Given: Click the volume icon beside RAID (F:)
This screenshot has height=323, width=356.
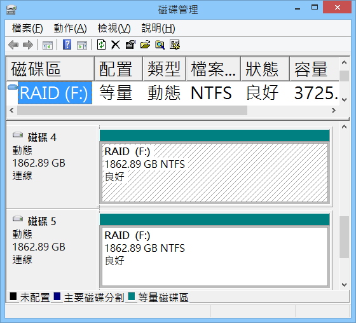Looking at the screenshot, I should [x=13, y=86].
